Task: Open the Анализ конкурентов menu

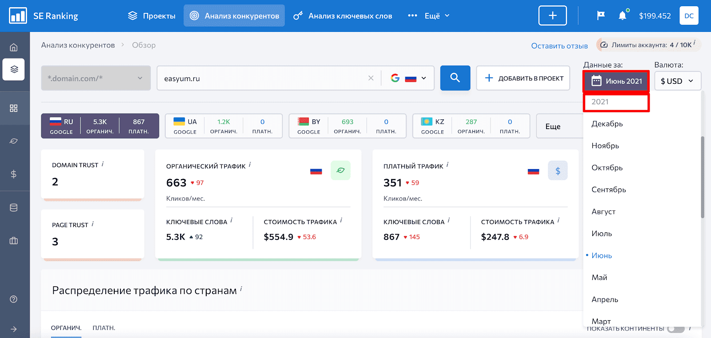Action: (x=234, y=16)
